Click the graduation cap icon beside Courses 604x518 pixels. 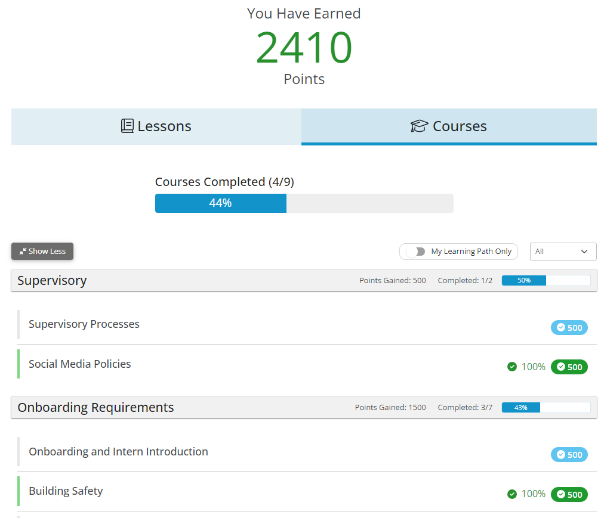tap(419, 126)
